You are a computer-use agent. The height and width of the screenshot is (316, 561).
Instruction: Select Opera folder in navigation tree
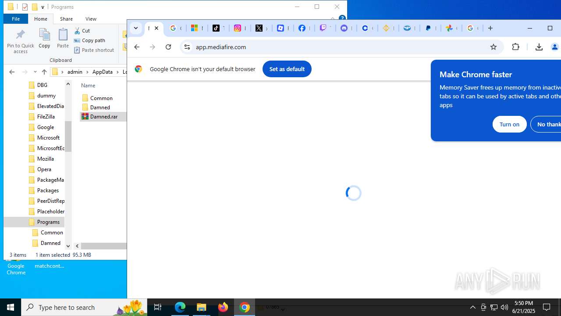[x=44, y=169]
